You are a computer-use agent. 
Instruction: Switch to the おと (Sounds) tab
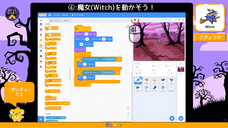click(67, 20)
